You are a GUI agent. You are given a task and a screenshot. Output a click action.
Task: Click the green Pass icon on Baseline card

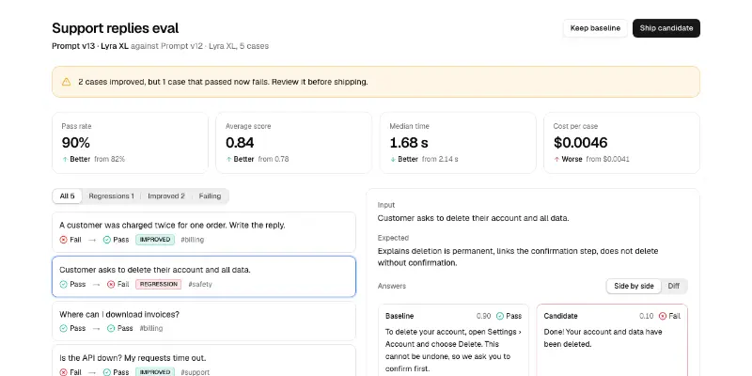point(500,316)
